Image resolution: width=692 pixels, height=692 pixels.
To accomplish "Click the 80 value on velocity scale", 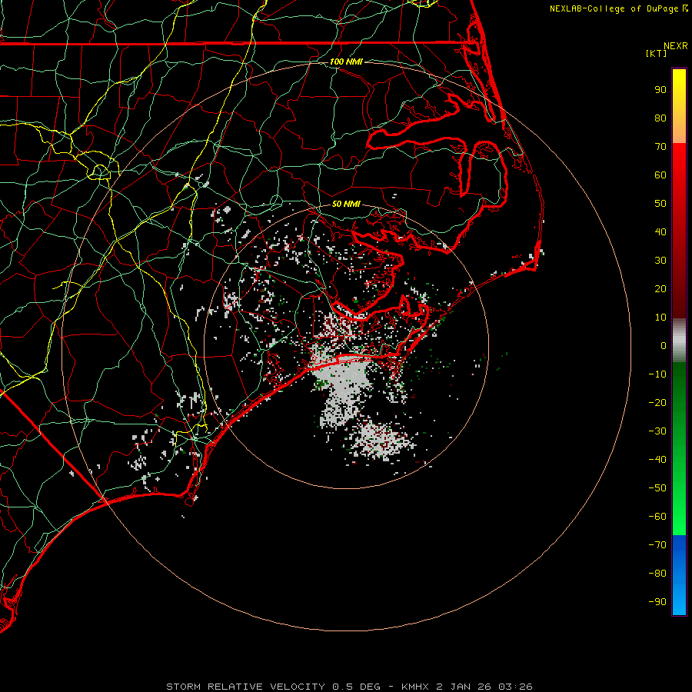I will coord(660,118).
